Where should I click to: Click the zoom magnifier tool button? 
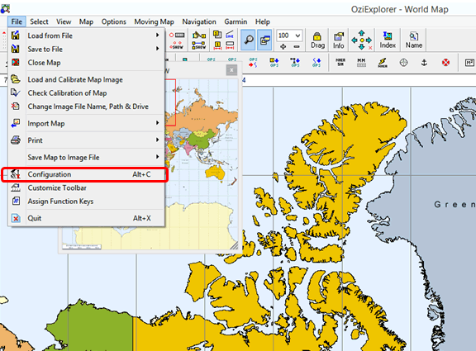point(248,40)
